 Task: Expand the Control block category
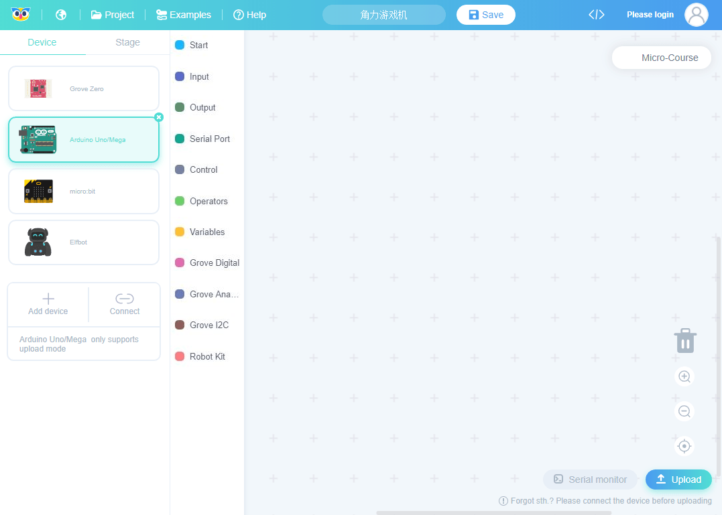pyautogui.click(x=203, y=169)
